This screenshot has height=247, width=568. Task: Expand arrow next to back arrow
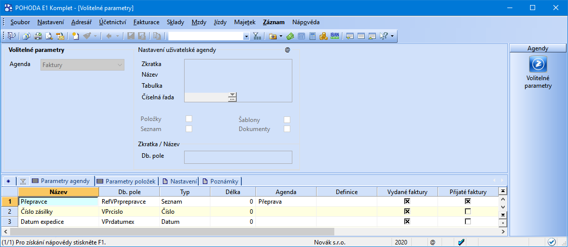coord(116,36)
